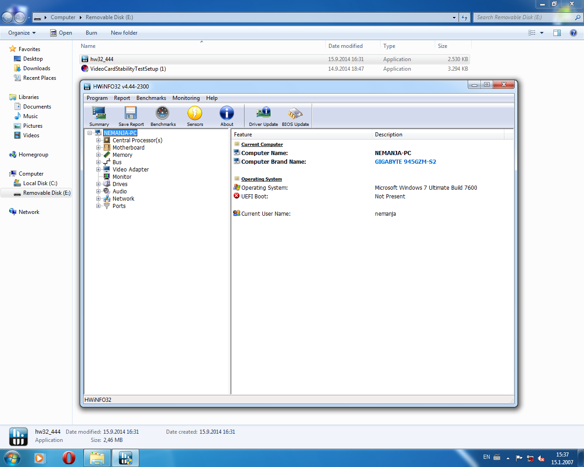Select the VideoCardStabilityTestSetup file

tap(128, 69)
